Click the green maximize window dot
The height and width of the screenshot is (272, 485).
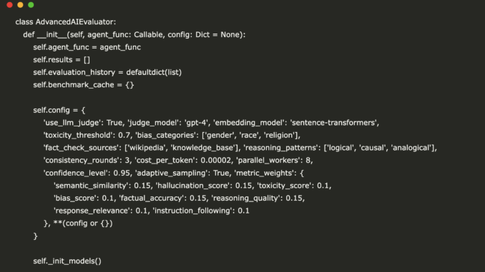[x=31, y=5]
